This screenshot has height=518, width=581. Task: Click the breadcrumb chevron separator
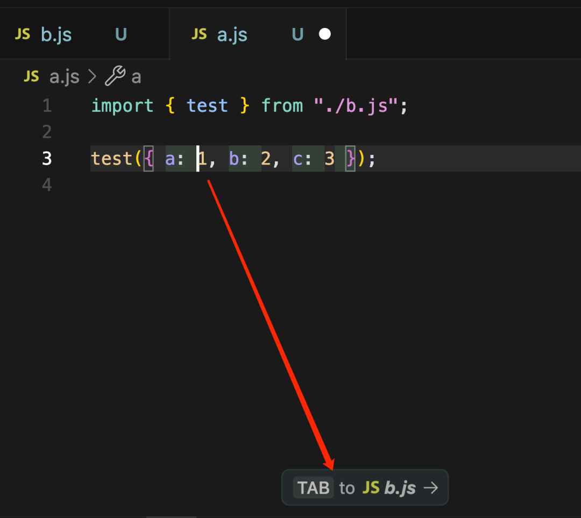point(92,77)
